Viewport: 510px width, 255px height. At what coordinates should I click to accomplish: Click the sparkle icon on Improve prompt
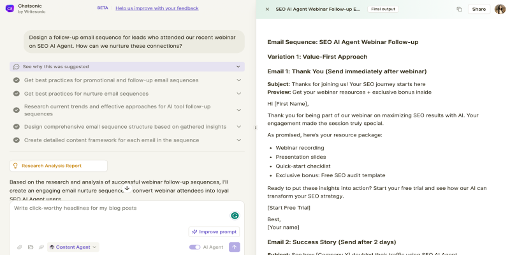pos(194,232)
